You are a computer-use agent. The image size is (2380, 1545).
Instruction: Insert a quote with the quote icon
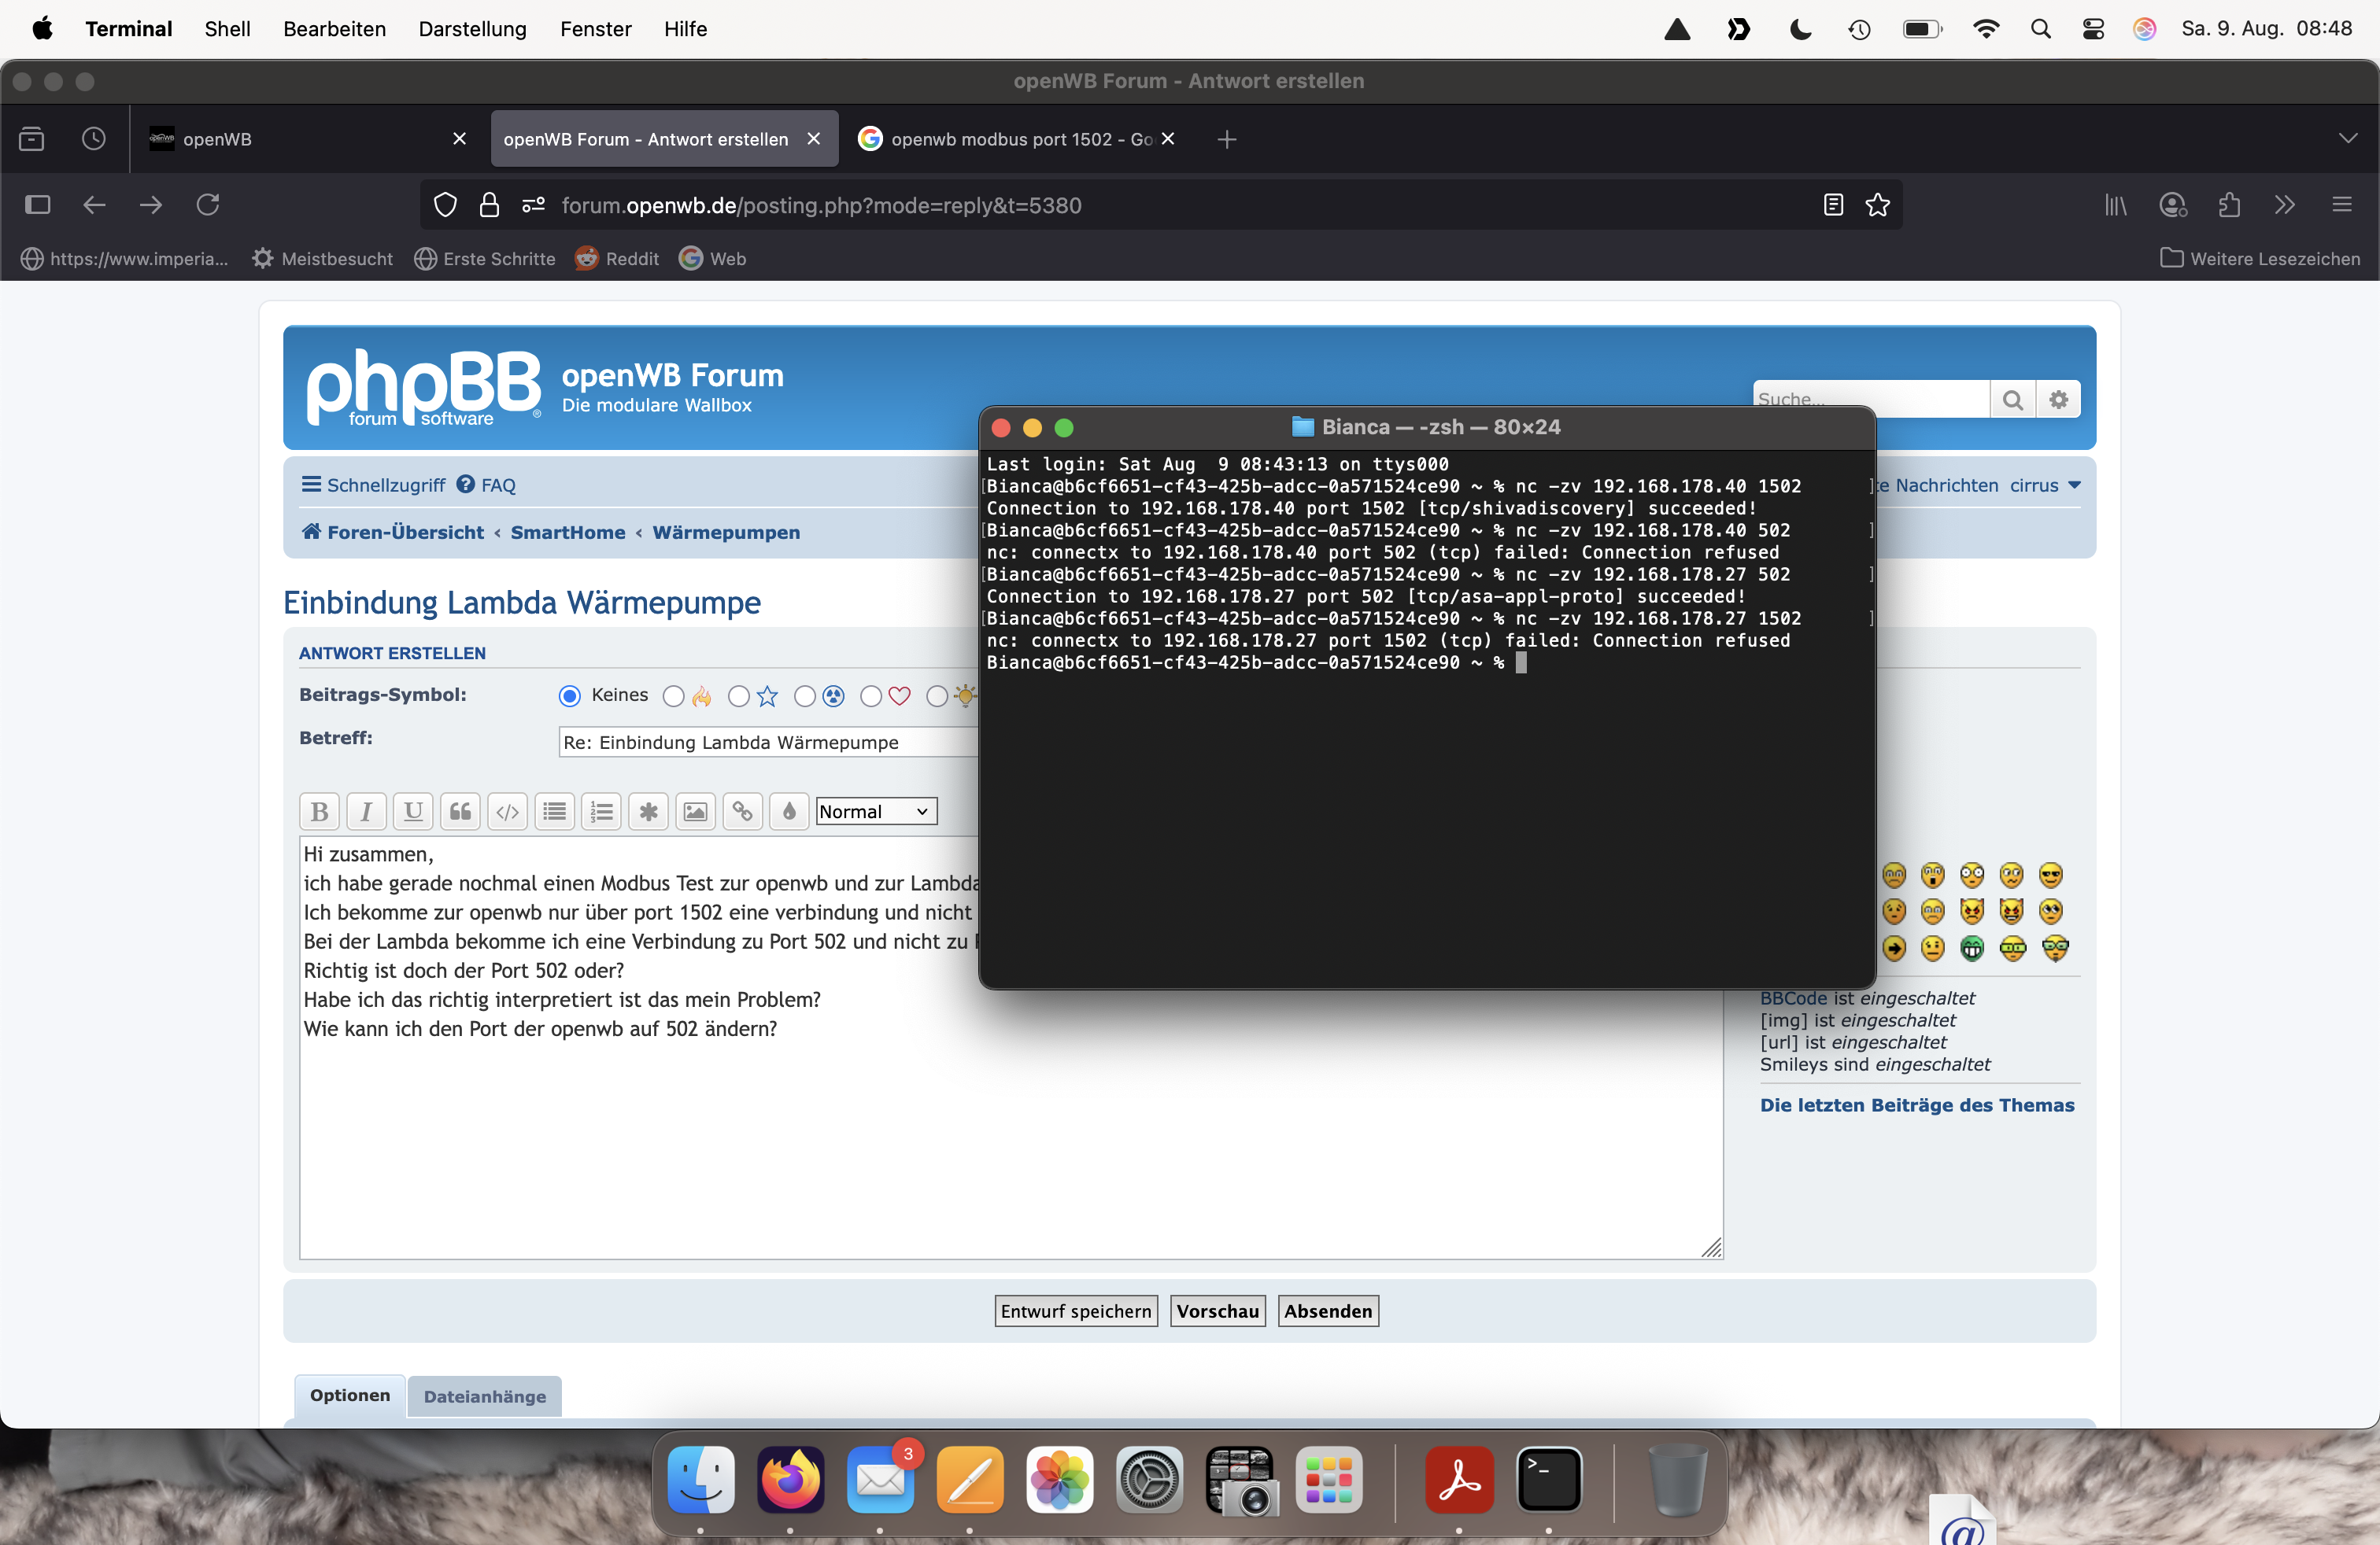click(x=460, y=812)
